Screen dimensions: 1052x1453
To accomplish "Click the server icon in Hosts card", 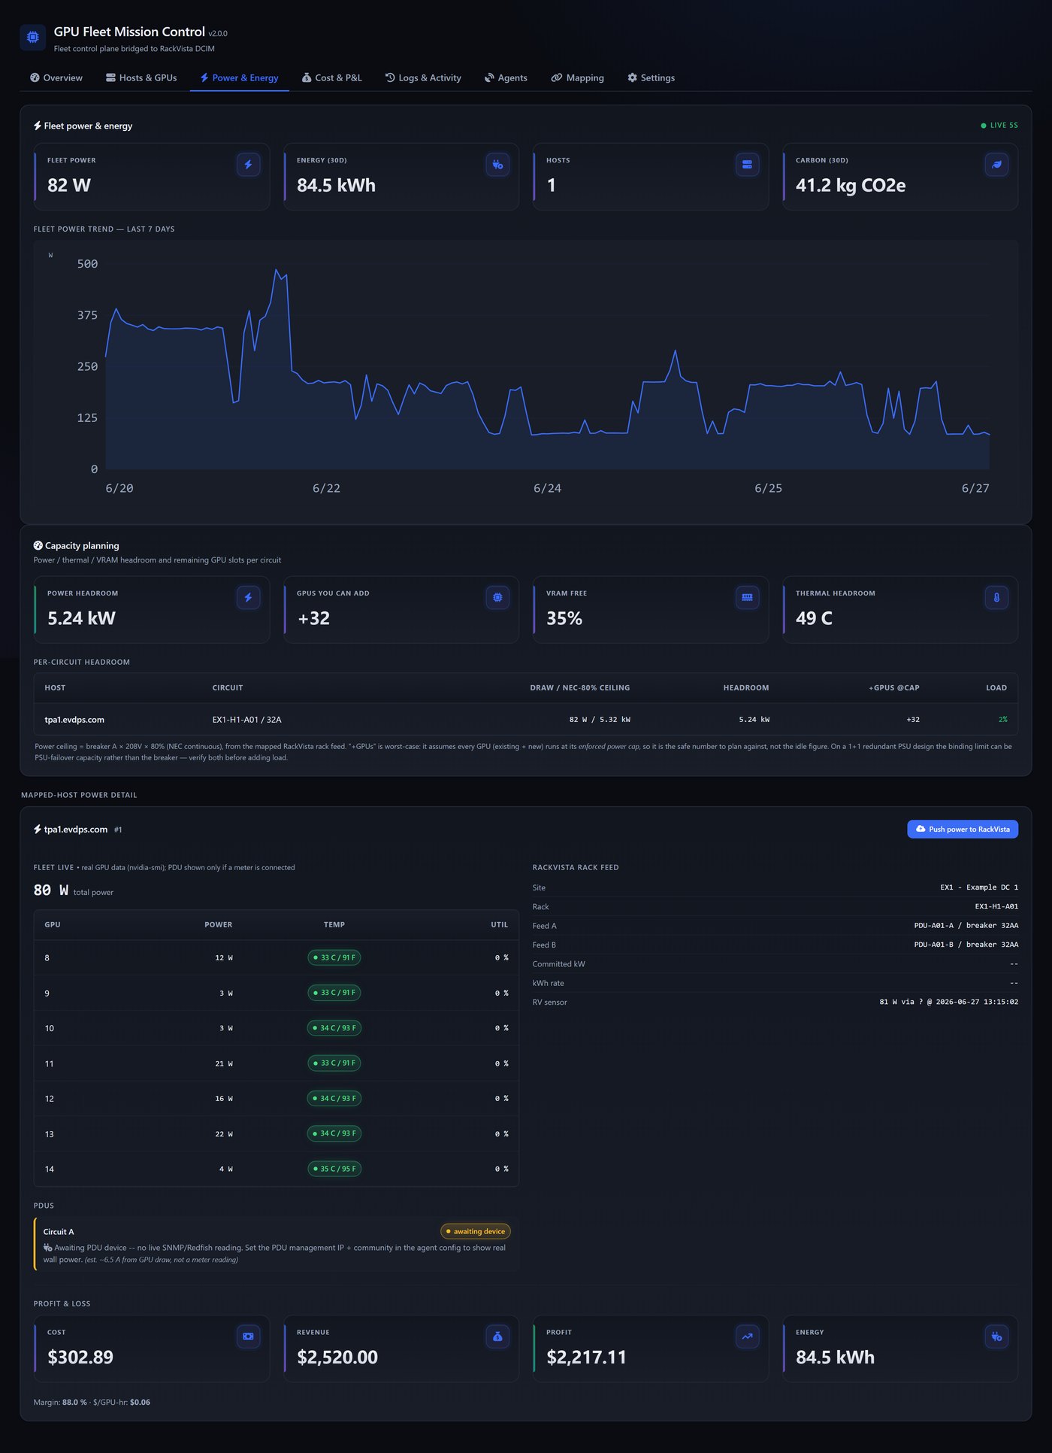I will point(747,165).
